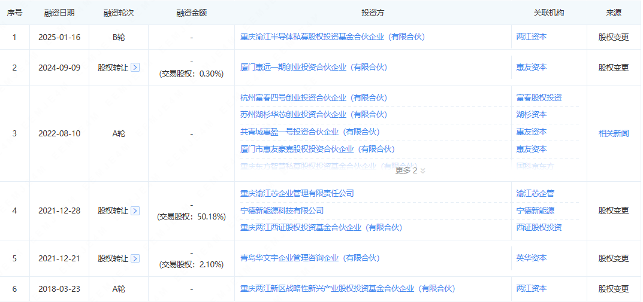Click the A轮 cell in 2018-03-23 row
This screenshot has height=302, width=643.
click(x=119, y=289)
